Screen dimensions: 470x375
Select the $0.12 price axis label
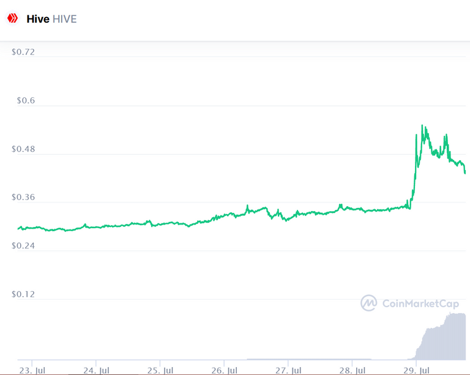(23, 294)
